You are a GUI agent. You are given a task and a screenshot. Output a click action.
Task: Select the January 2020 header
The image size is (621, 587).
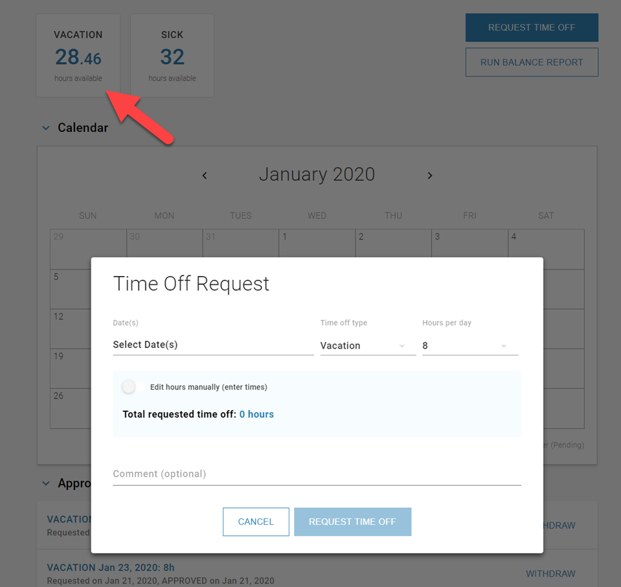[317, 174]
